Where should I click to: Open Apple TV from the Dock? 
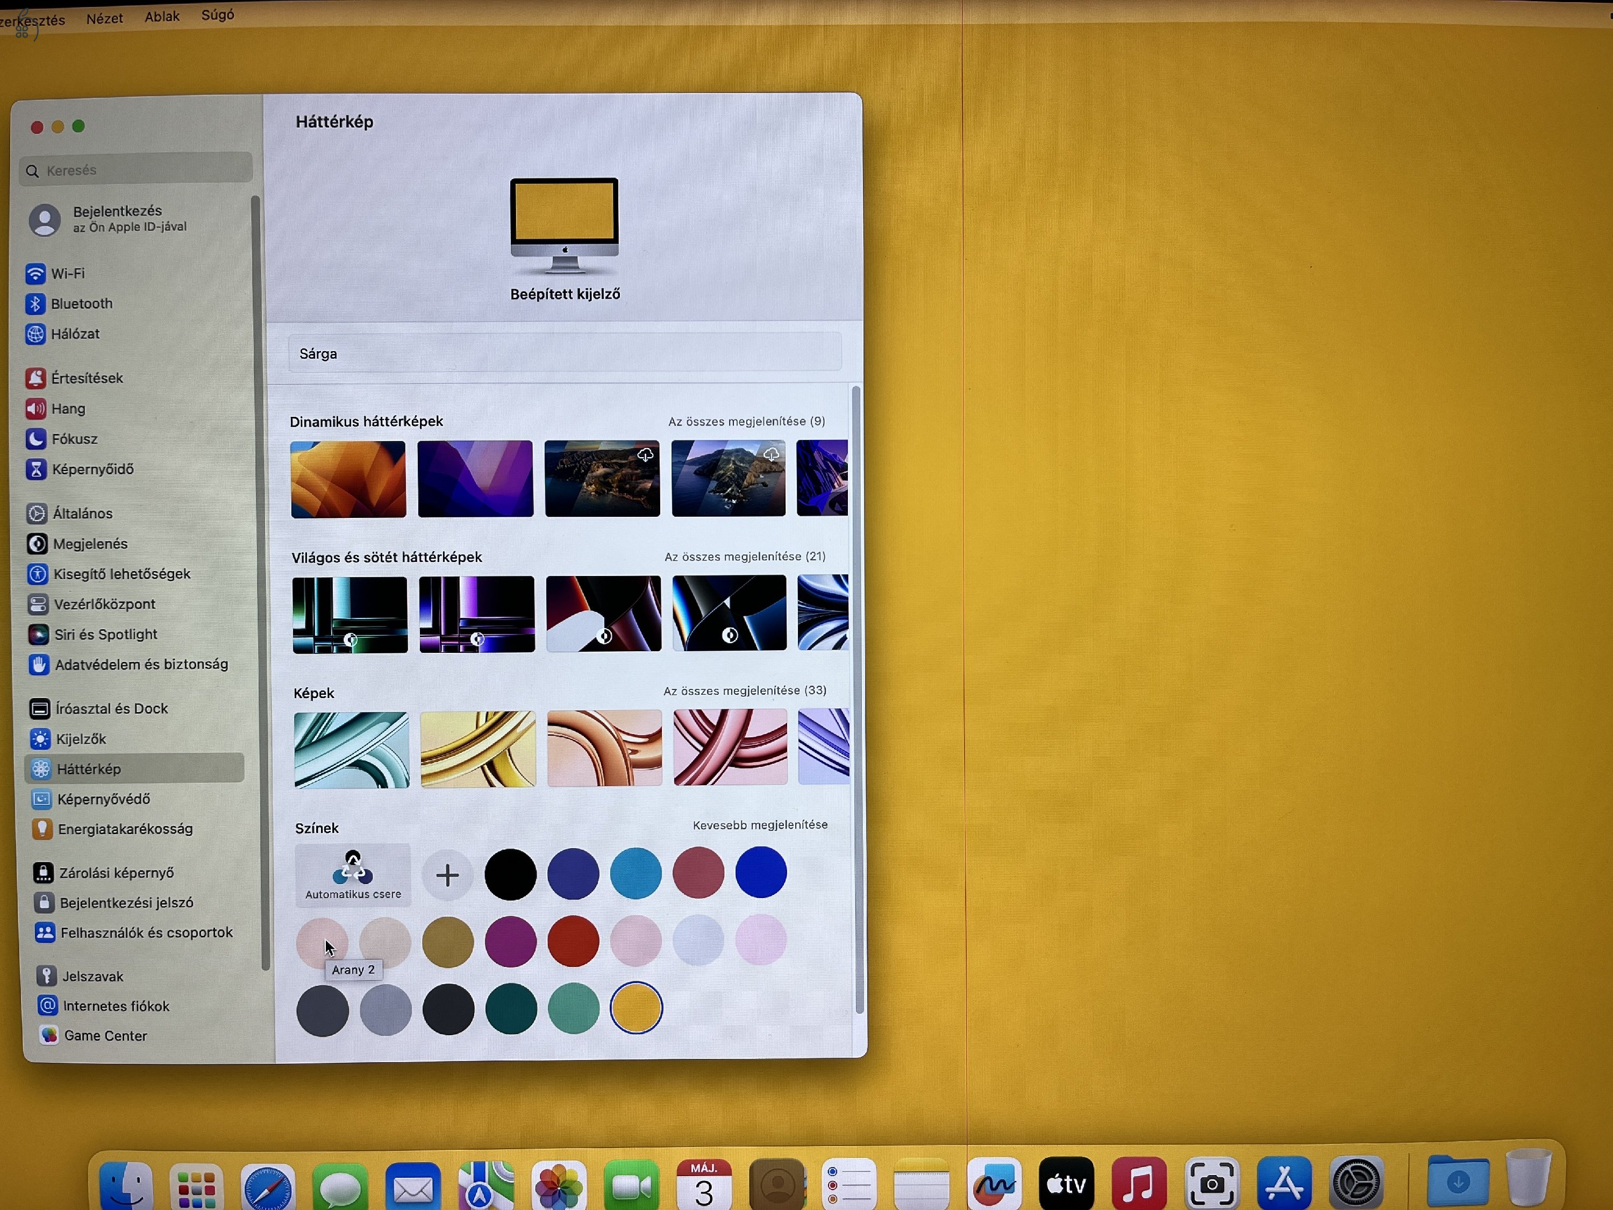(1066, 1183)
